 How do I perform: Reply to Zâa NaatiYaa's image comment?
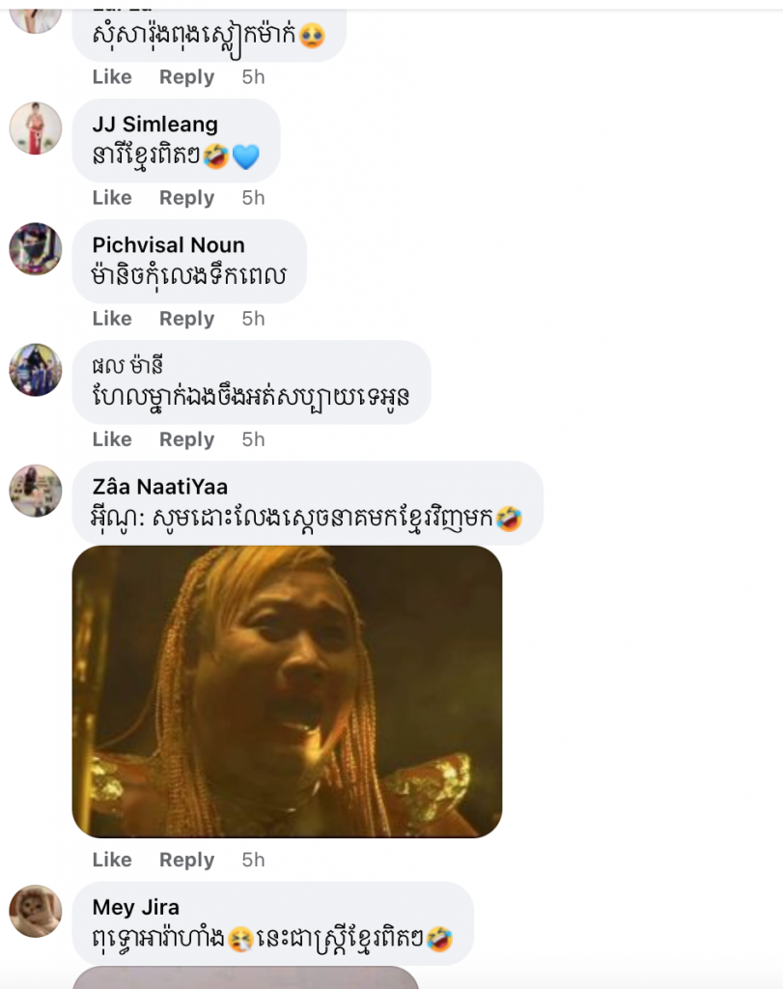pos(186,861)
